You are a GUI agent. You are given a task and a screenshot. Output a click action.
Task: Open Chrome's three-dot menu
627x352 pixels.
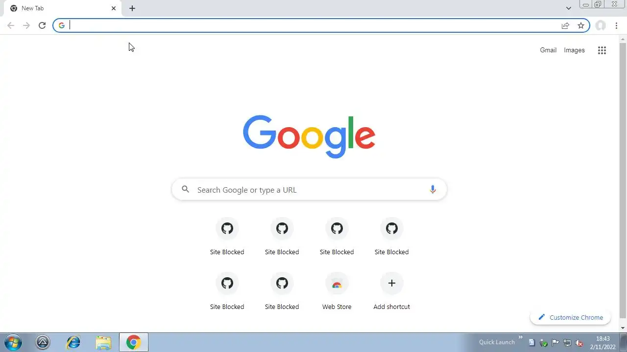coord(616,25)
